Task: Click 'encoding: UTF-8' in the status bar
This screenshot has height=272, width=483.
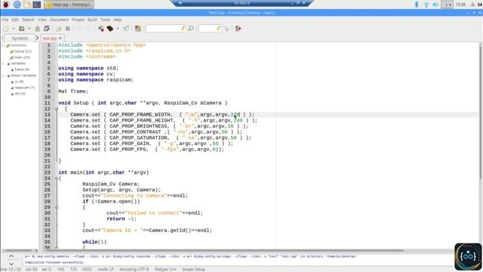Action: [x=134, y=269]
